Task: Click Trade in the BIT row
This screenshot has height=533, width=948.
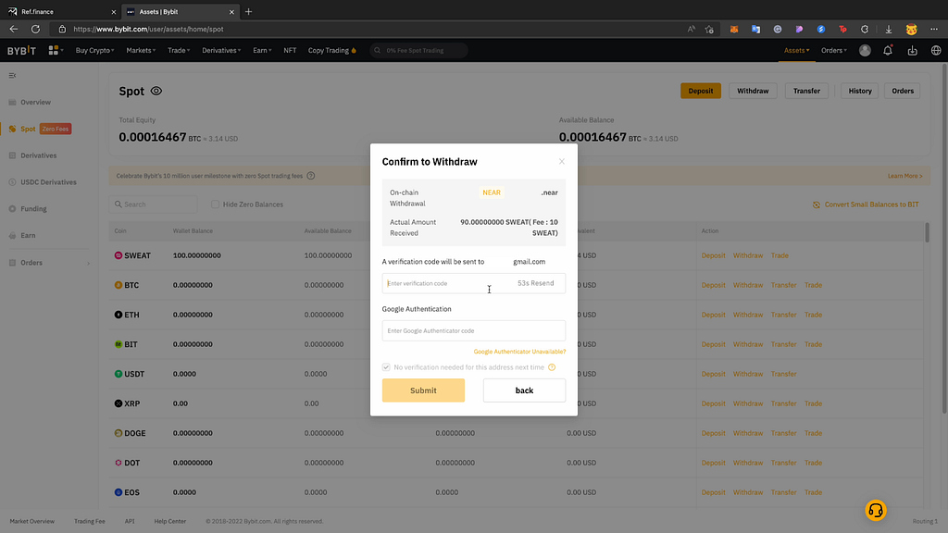Action: tap(813, 344)
